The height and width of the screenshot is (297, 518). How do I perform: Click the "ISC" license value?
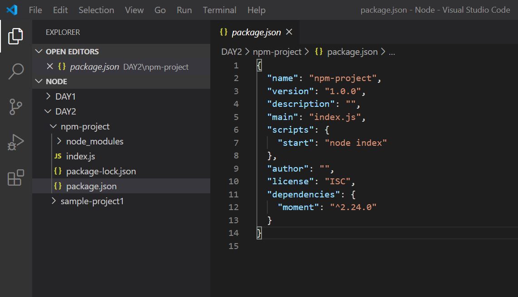click(x=338, y=181)
